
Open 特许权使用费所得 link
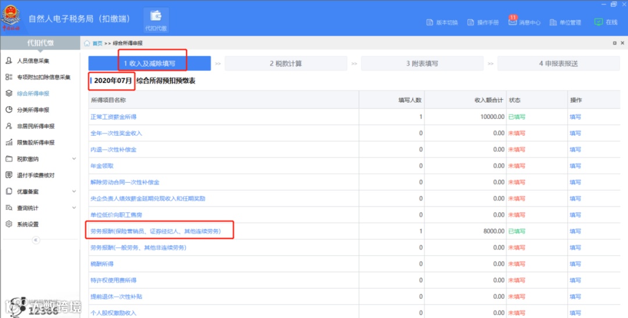[113, 280]
